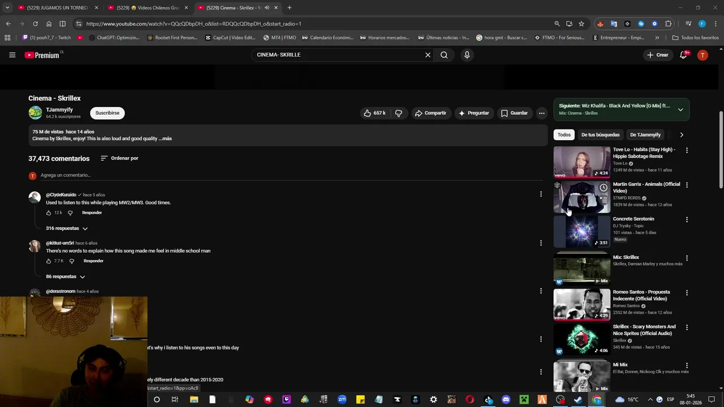
Task: Open the Ordenar por sort dropdown
Action: tap(119, 158)
